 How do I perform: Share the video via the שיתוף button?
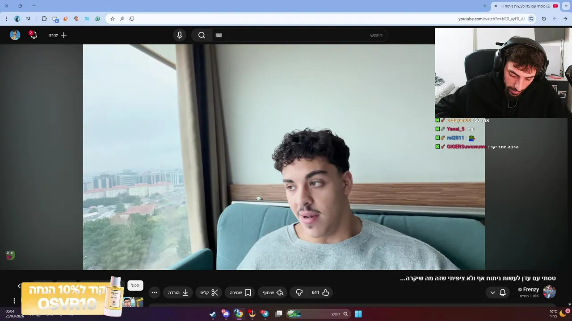click(x=273, y=292)
